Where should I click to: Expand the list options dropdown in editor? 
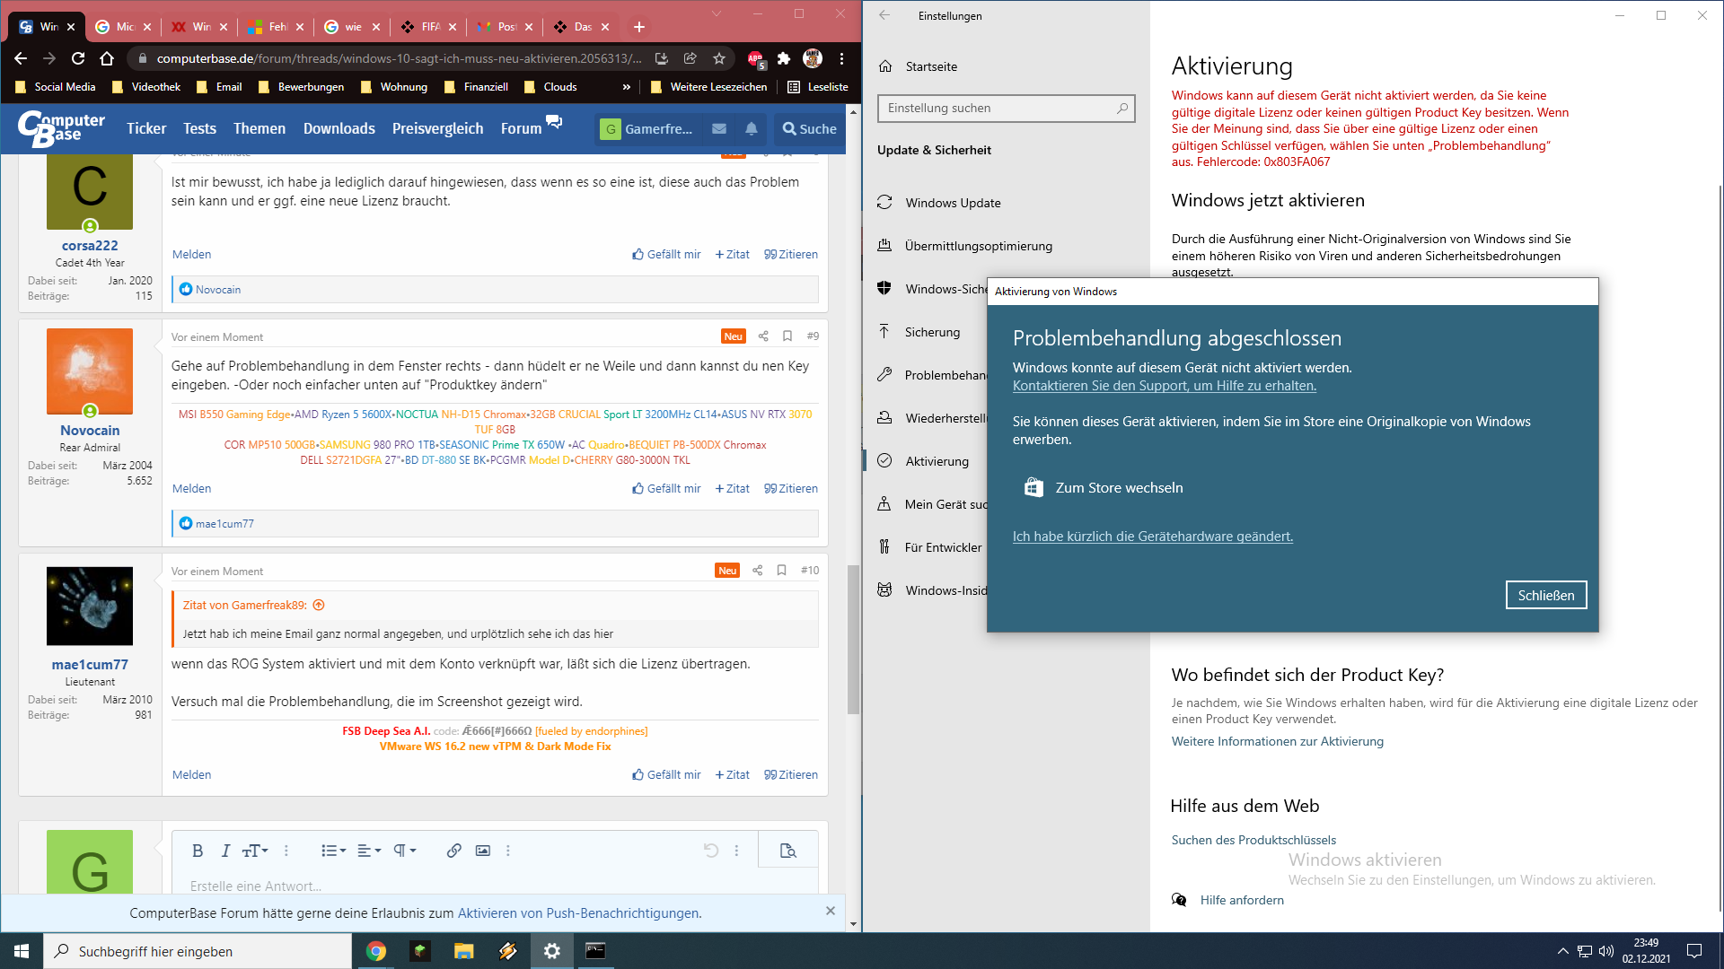(333, 851)
